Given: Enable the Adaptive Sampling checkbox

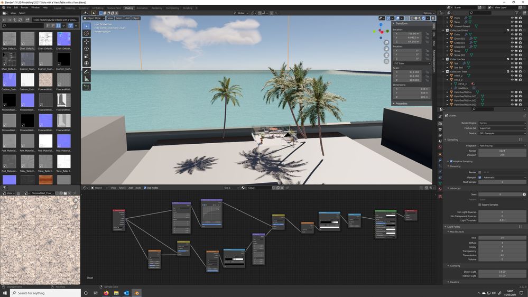Looking at the screenshot, I should (x=451, y=161).
